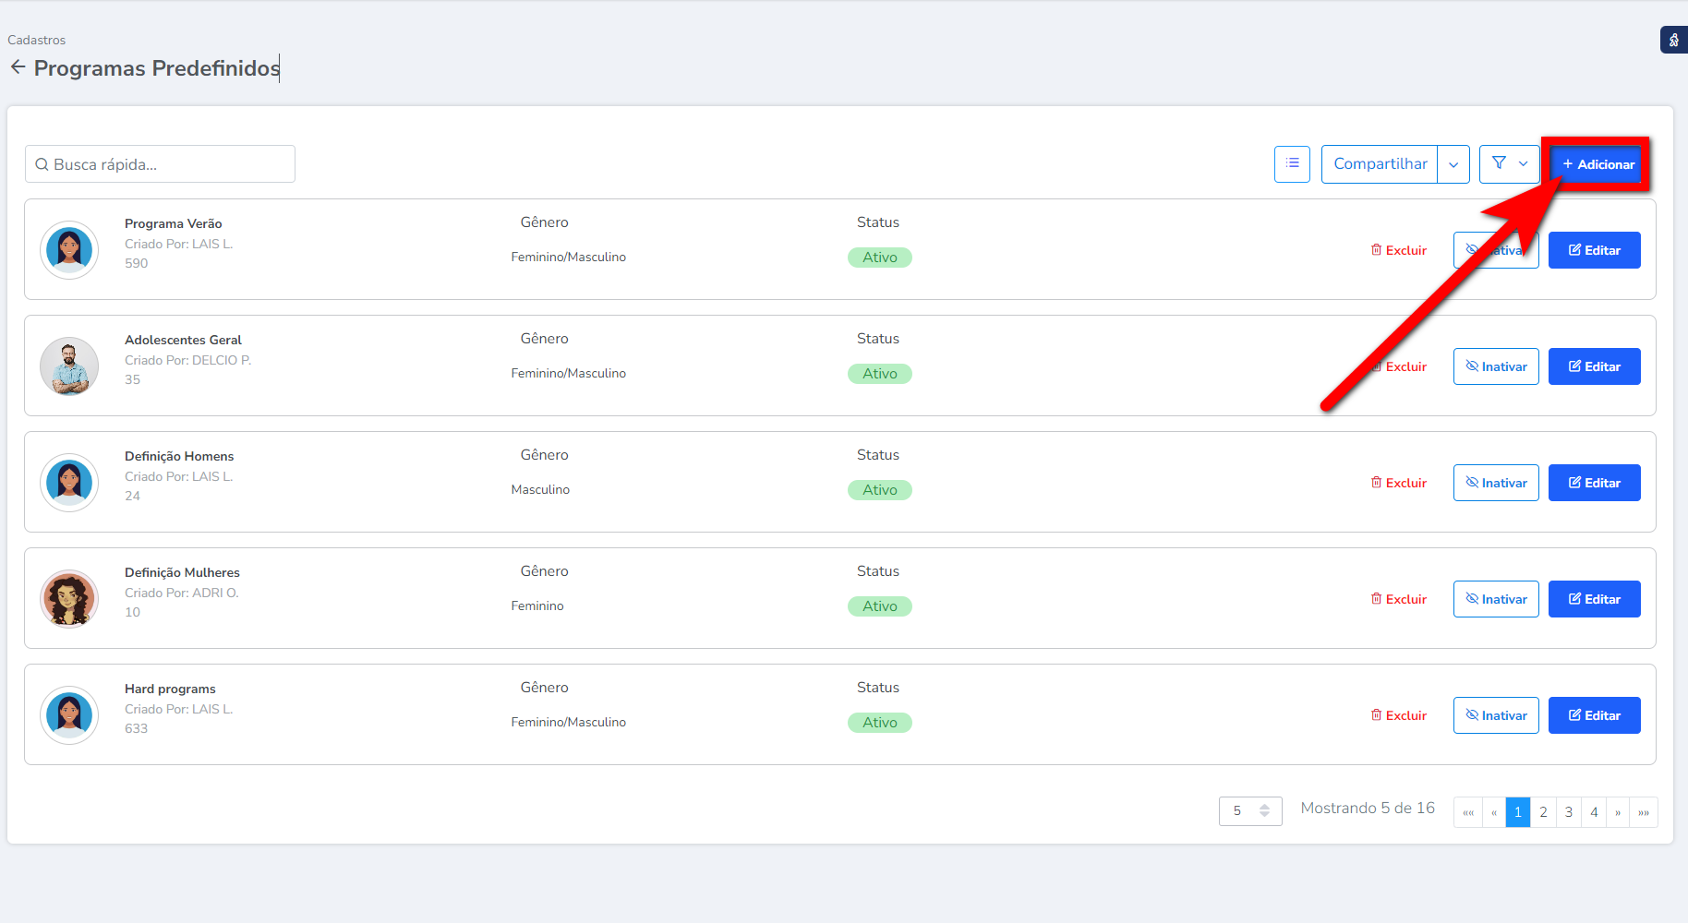Screen dimensions: 1688x923
Task: Switch to list view icon
Action: coord(1292,164)
